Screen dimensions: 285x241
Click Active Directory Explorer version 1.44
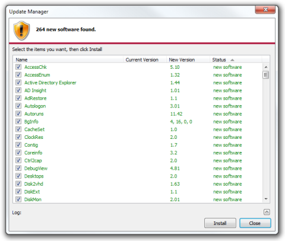175,83
